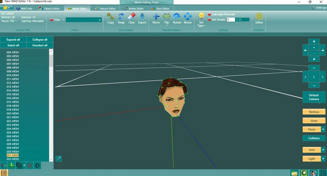Image resolution: width=327 pixels, height=176 pixels.
Task: Switch to the WAD Info tab
Action: [24, 9]
